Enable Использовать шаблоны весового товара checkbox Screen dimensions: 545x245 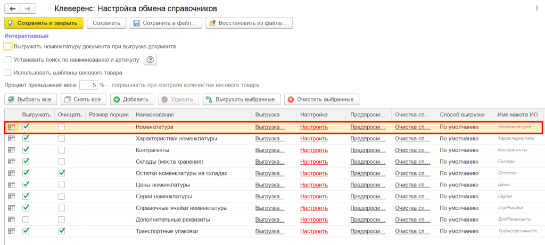point(8,73)
